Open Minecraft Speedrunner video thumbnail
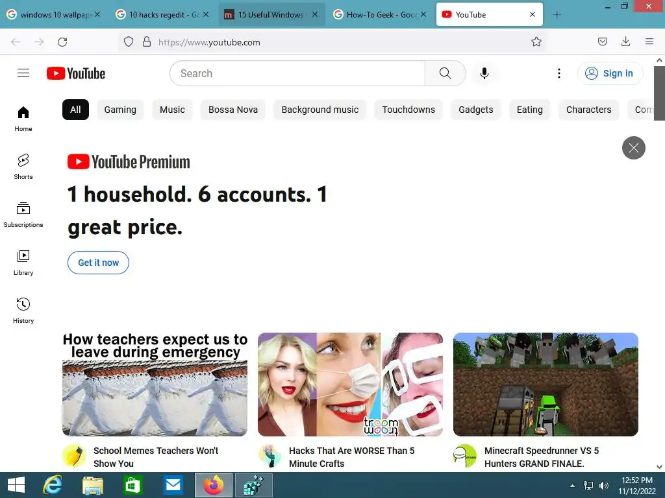Screen dimensions: 665x498 point(546,385)
